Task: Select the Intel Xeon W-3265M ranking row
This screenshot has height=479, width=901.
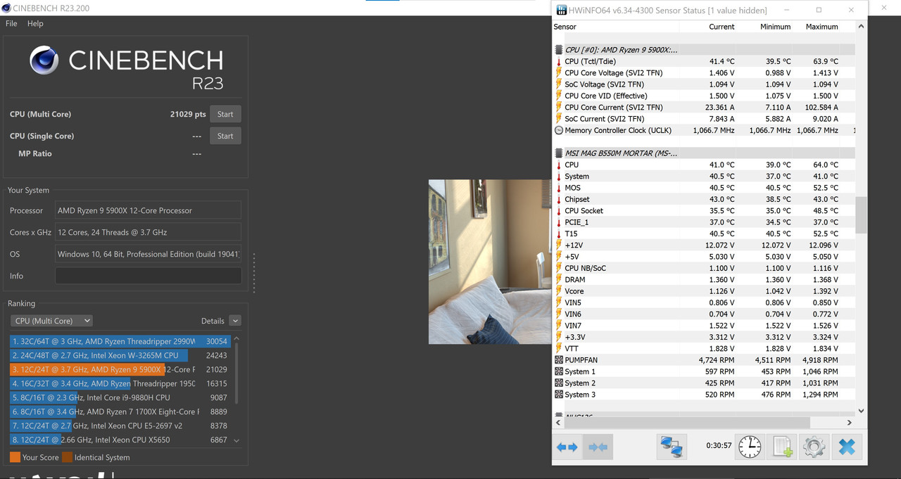Action: click(120, 355)
